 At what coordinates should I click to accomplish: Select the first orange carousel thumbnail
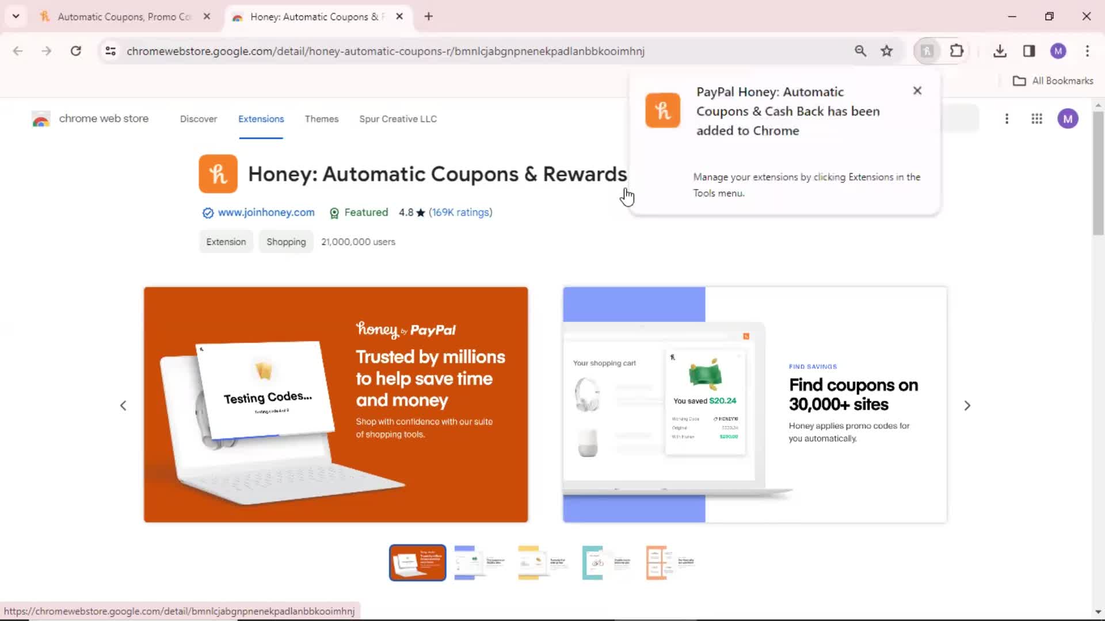point(418,563)
